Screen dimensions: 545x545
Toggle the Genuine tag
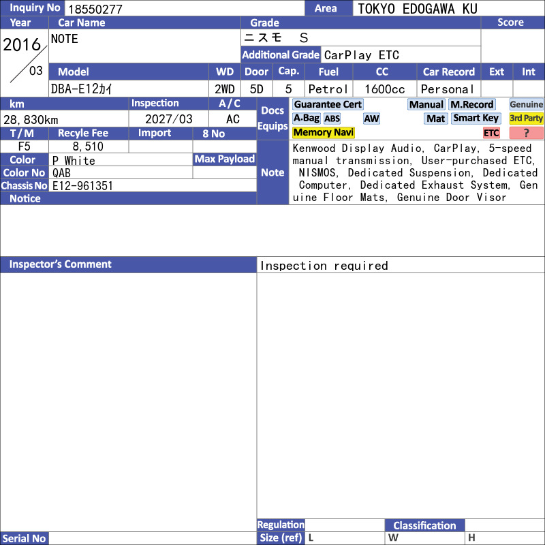pos(526,104)
